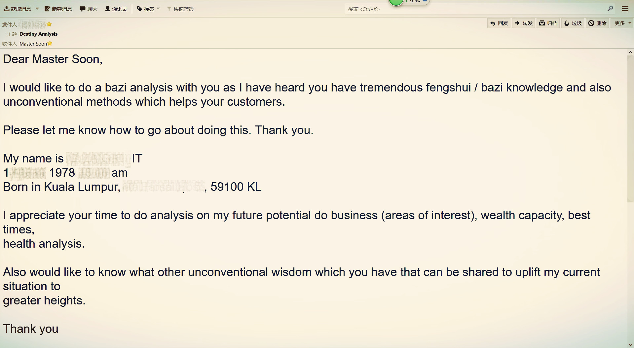
Task: Open the Get Messages dropdown arrow
Action: [37, 9]
